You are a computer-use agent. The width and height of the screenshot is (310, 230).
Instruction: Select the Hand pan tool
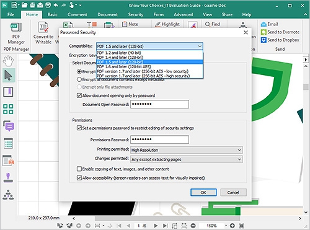tap(8, 61)
